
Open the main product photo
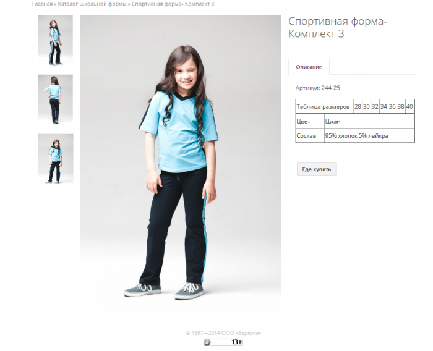181,158
